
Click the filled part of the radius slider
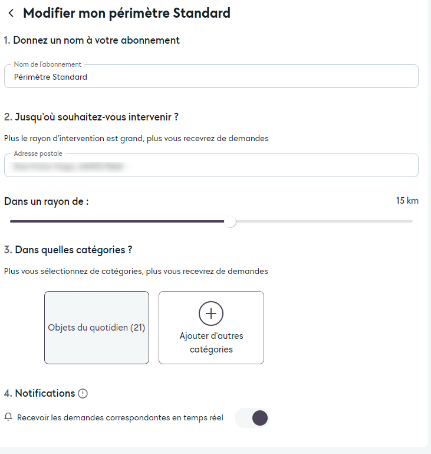(x=118, y=221)
